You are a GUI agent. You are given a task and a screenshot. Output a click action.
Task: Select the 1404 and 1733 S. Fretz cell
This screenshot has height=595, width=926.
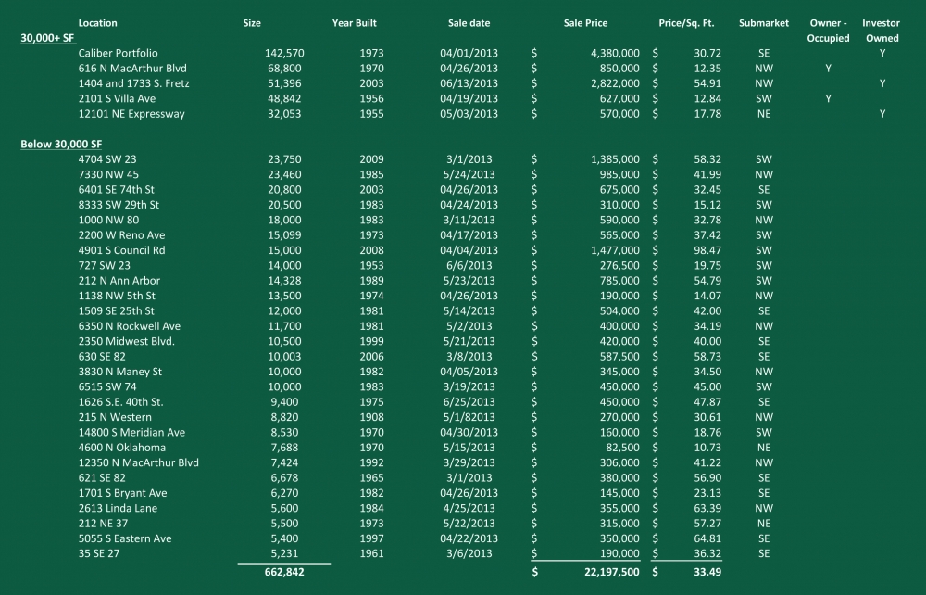click(x=133, y=83)
